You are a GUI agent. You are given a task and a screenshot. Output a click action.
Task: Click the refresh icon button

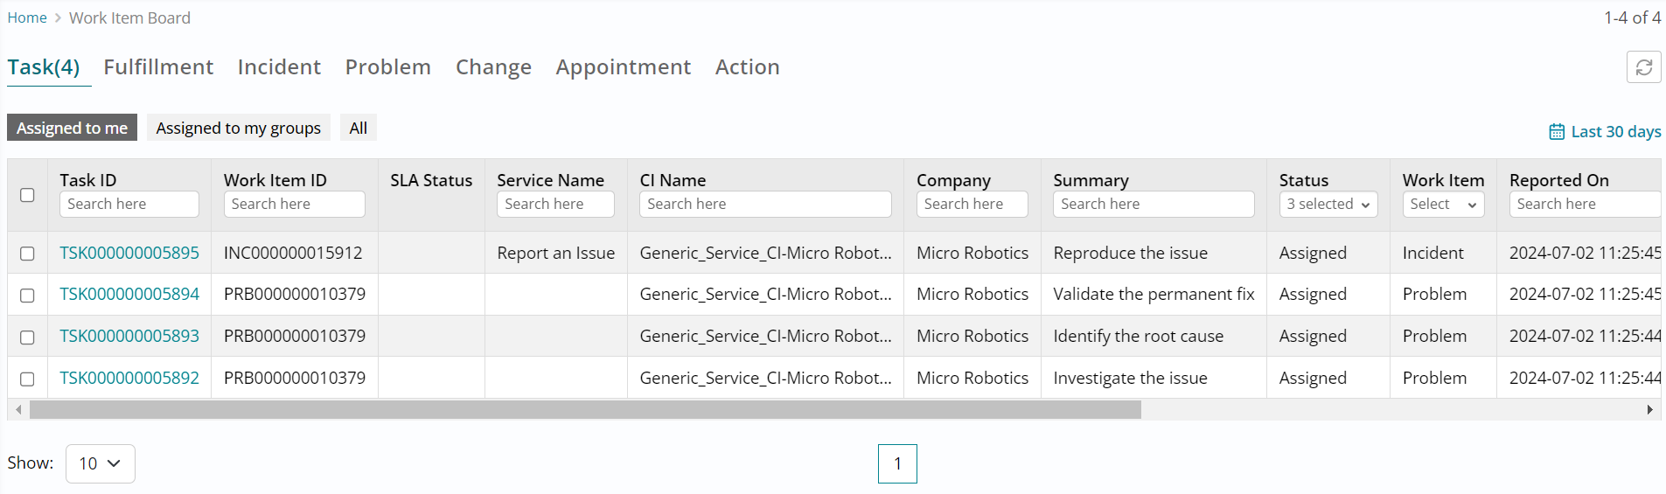point(1643,67)
